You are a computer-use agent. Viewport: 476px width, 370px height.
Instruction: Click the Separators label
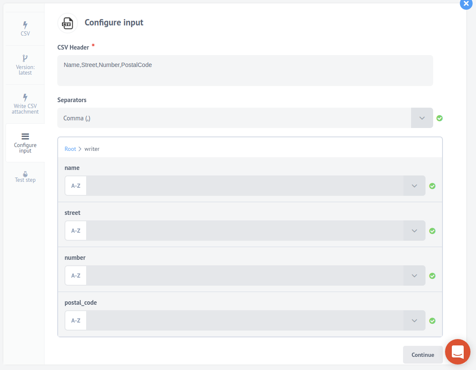click(72, 100)
